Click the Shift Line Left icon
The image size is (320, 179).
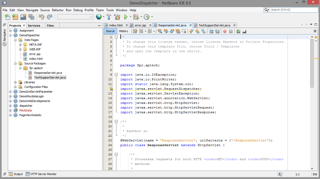click(x=211, y=31)
